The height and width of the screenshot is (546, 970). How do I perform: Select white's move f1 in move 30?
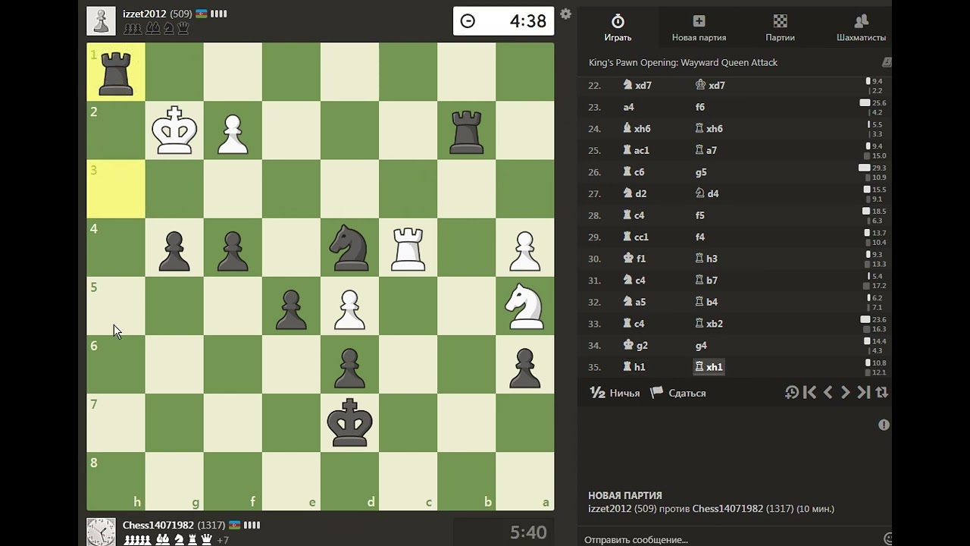tap(634, 259)
